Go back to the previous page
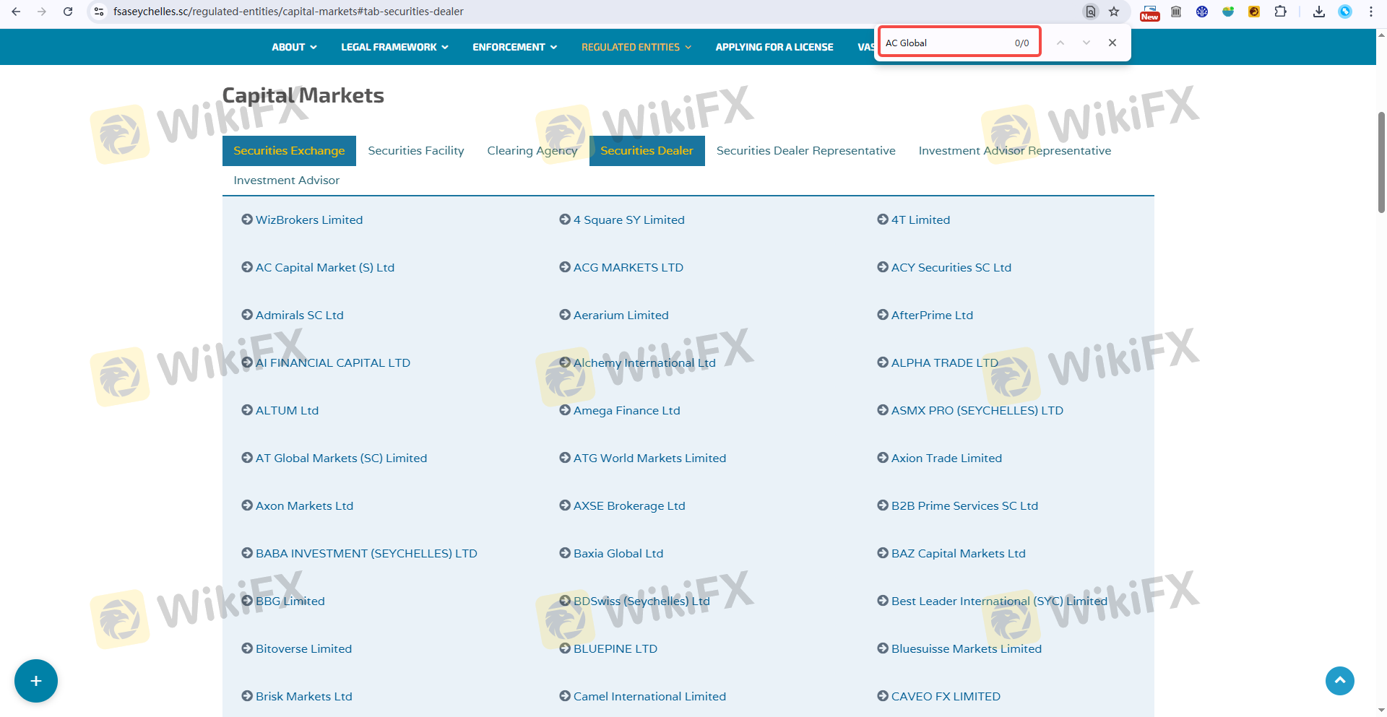Image resolution: width=1387 pixels, height=717 pixels. [x=16, y=12]
